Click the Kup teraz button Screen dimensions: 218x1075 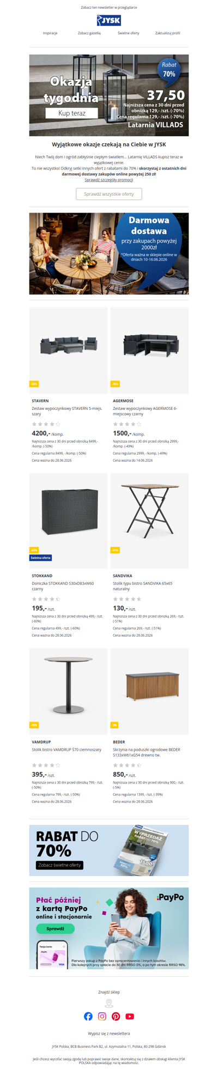point(71,113)
